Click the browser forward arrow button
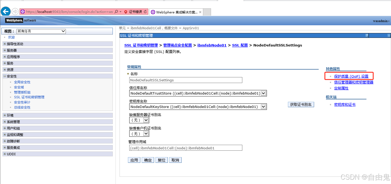This screenshot has height=184, width=391. coord(15,12)
